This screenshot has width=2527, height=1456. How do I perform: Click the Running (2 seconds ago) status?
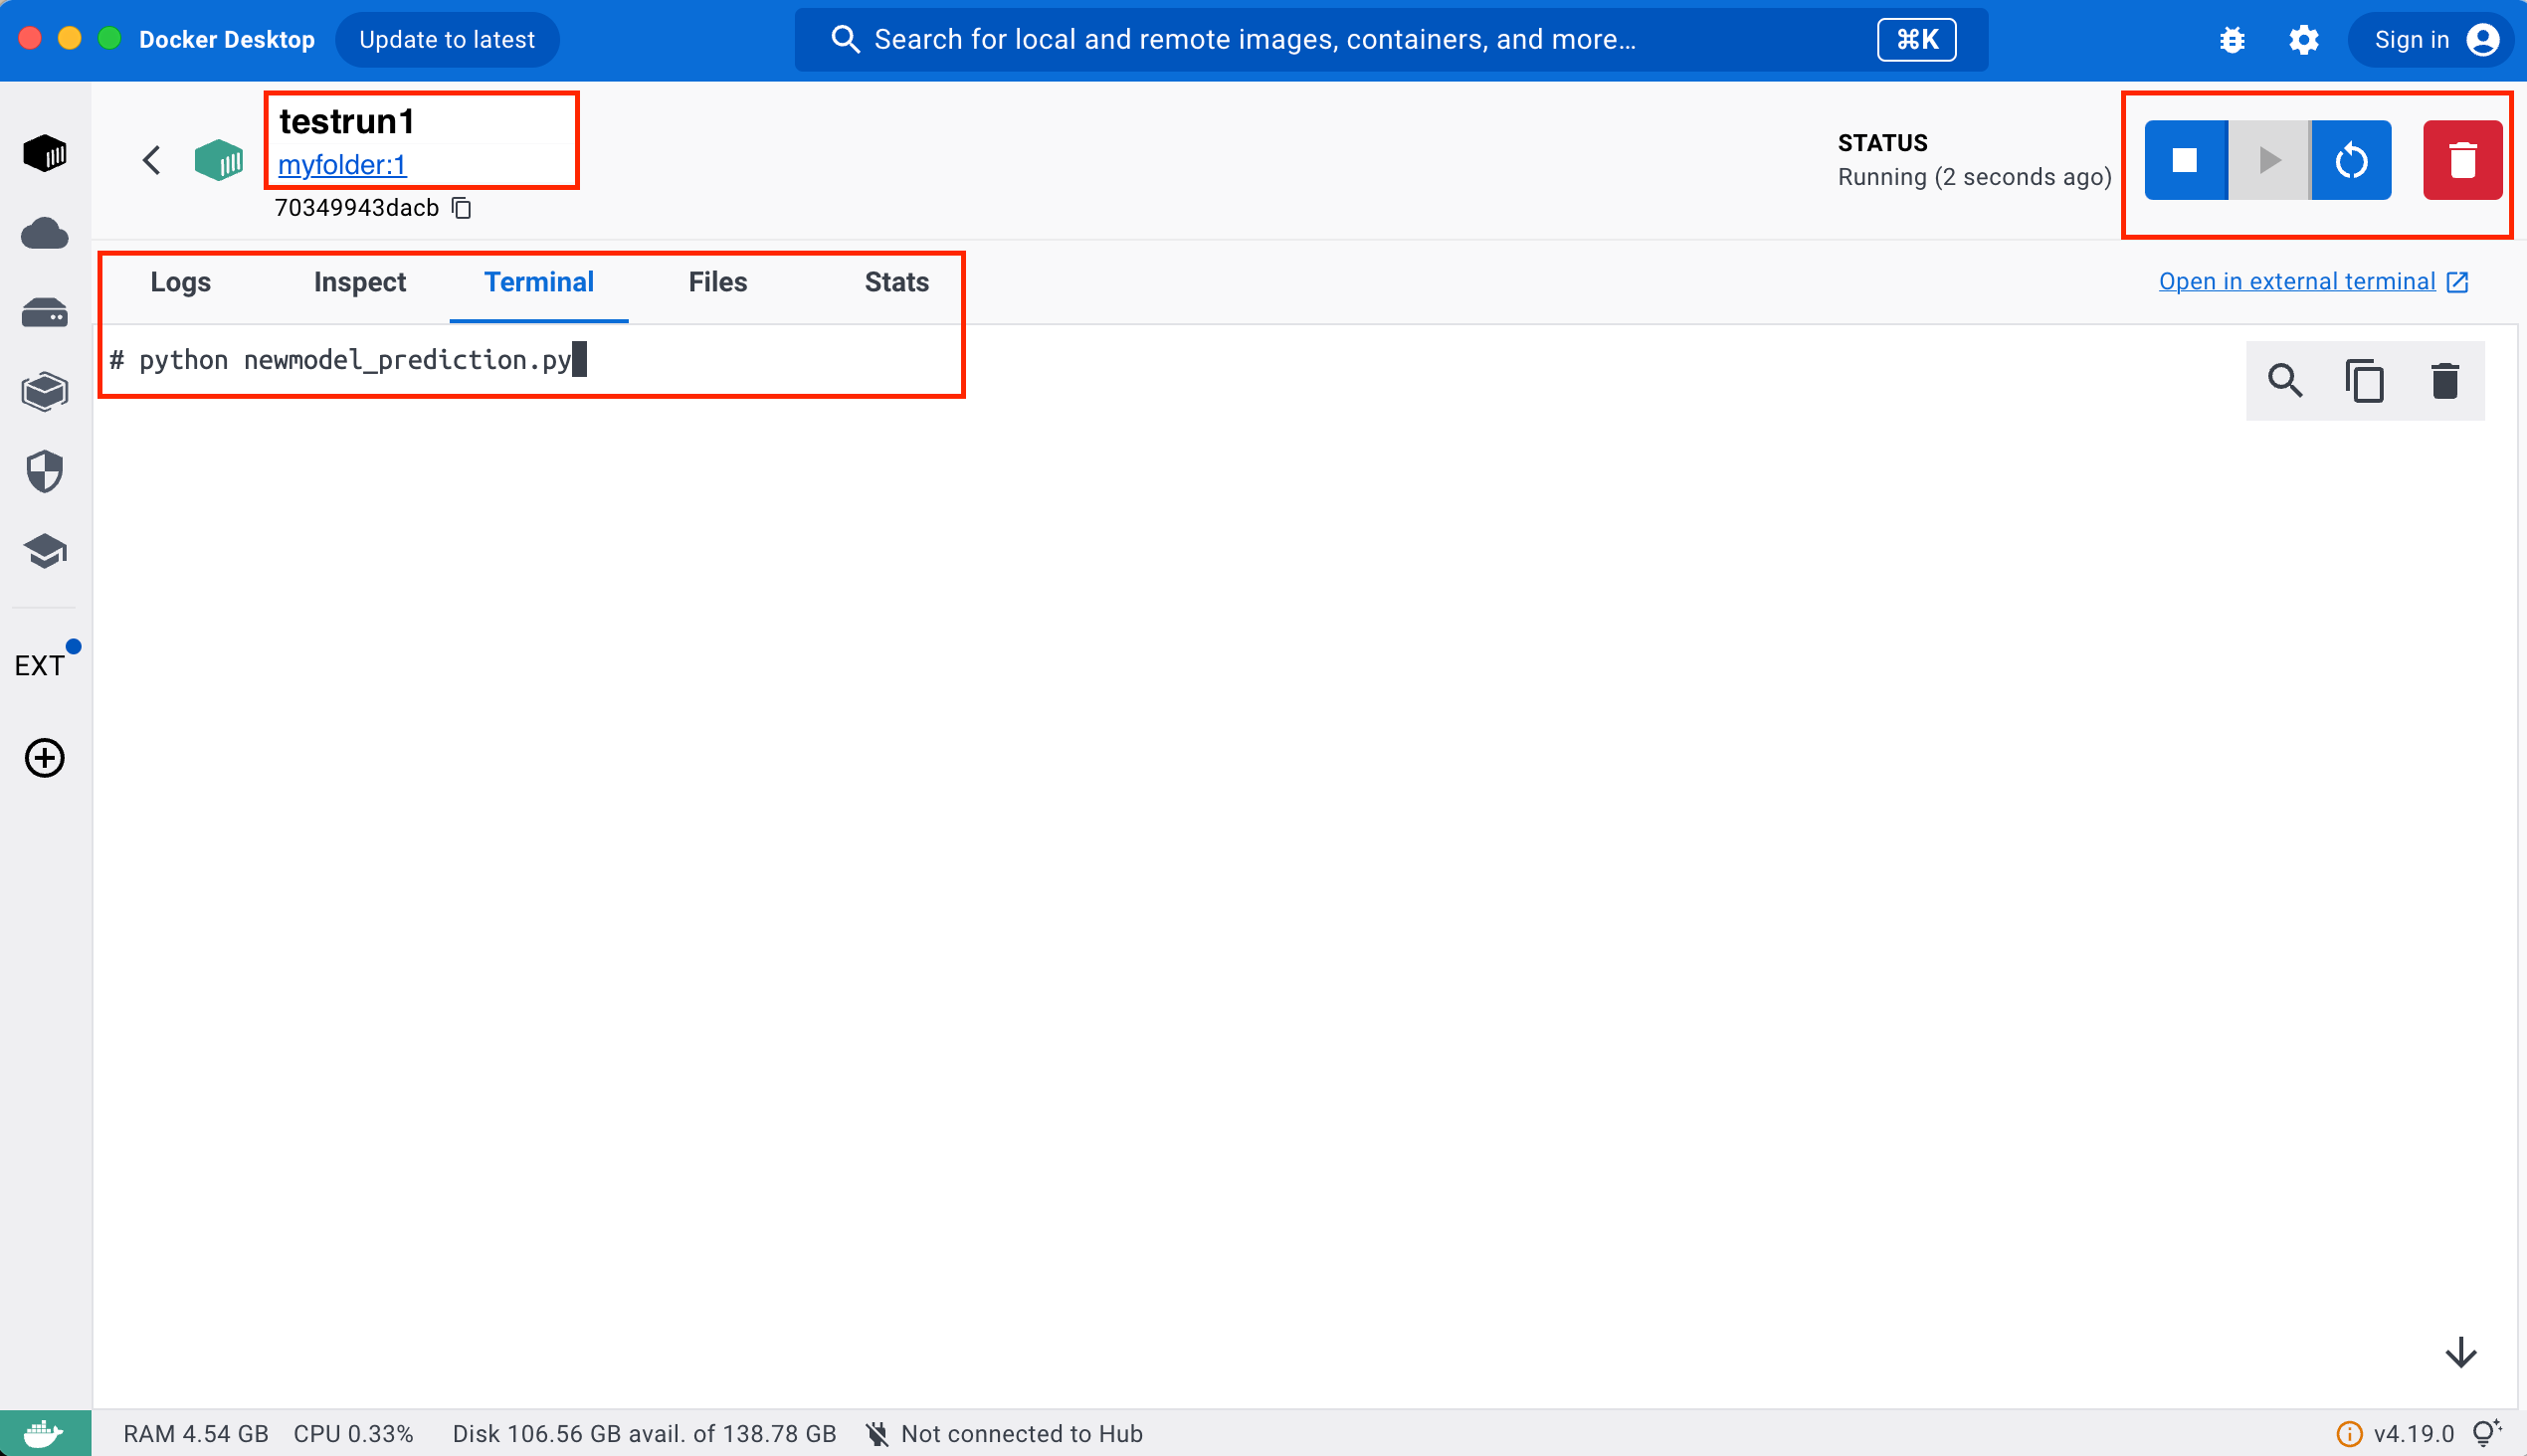click(1975, 177)
